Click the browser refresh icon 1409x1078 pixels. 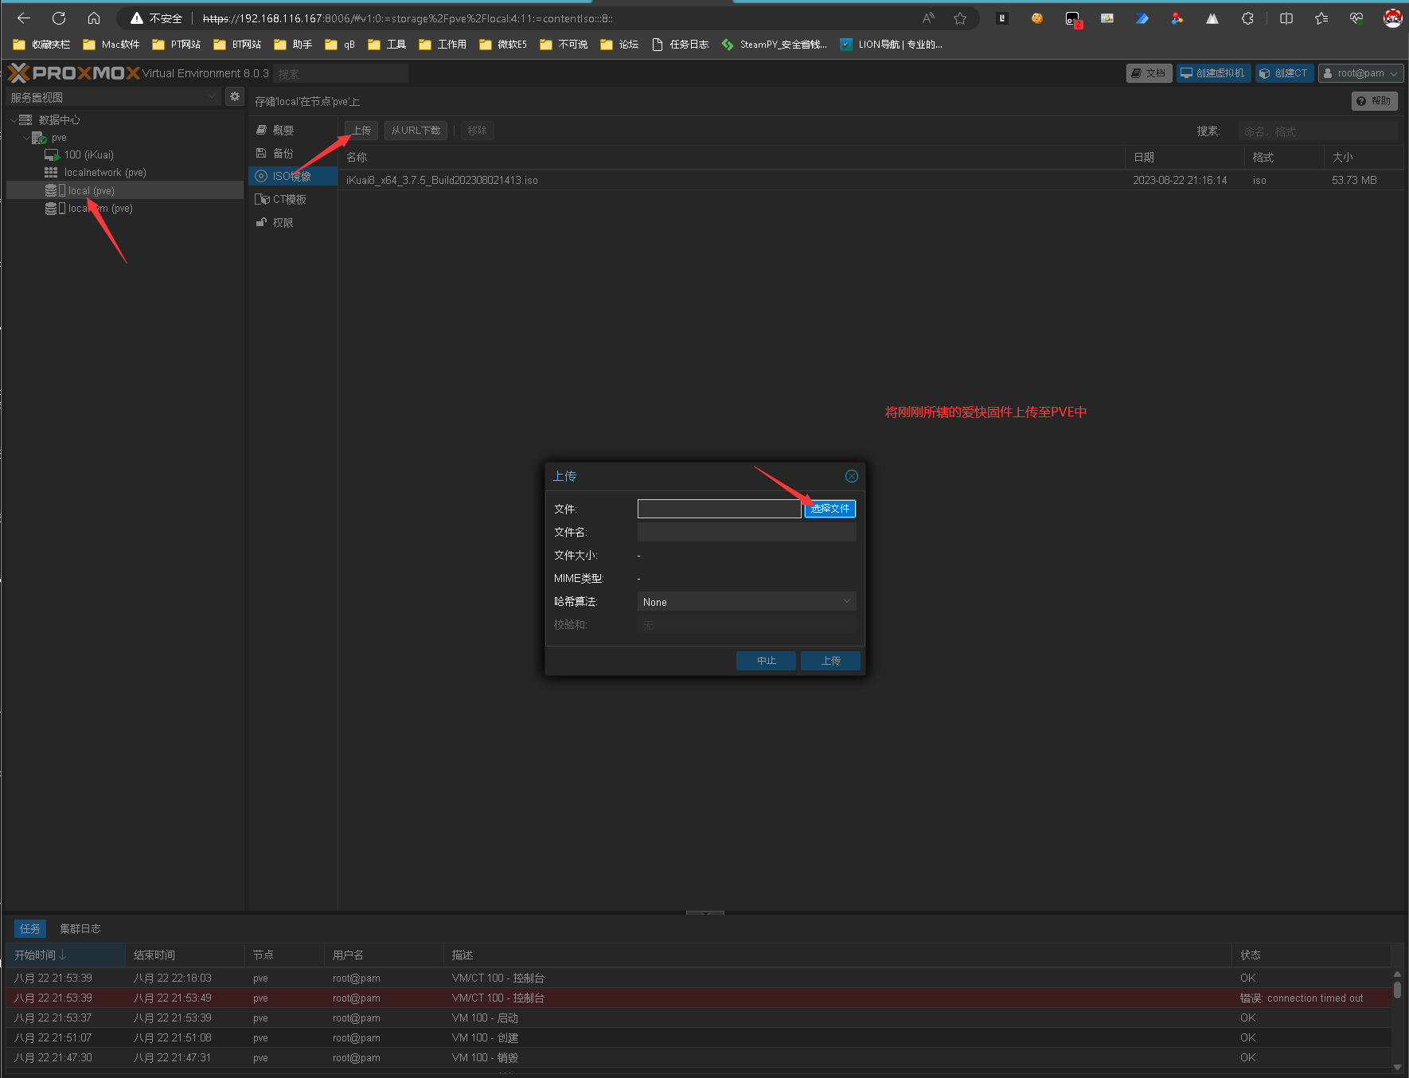coord(59,18)
